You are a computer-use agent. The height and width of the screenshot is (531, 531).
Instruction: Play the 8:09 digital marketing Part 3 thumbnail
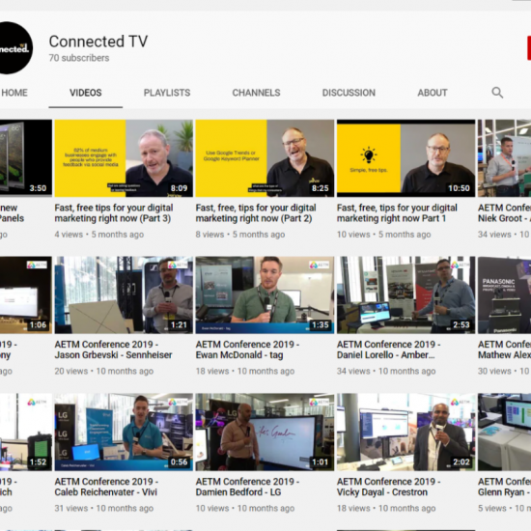point(124,158)
